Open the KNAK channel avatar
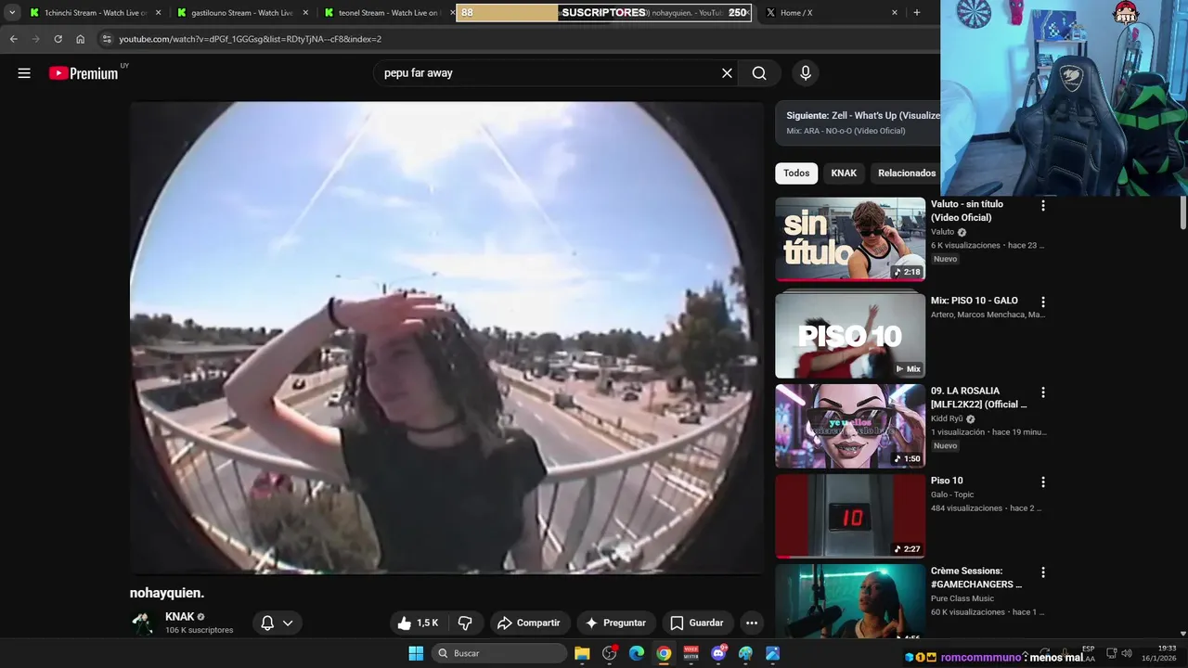This screenshot has width=1188, height=668. 143,623
